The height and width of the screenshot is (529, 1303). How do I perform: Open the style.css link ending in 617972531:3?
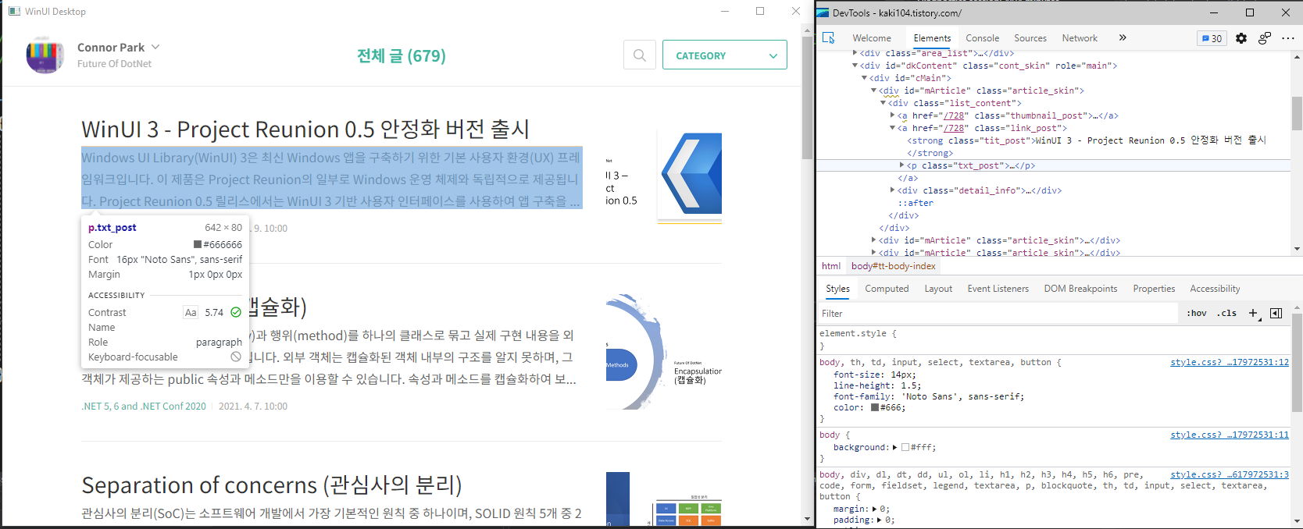1230,474
